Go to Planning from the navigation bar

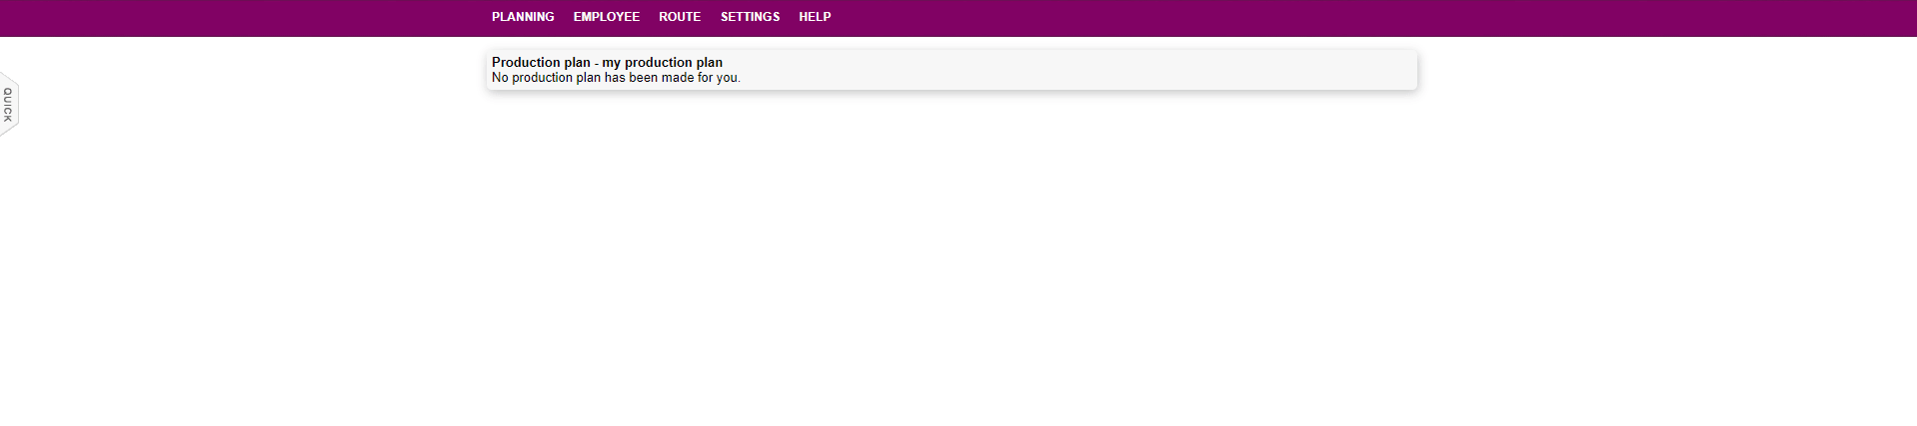pyautogui.click(x=523, y=17)
